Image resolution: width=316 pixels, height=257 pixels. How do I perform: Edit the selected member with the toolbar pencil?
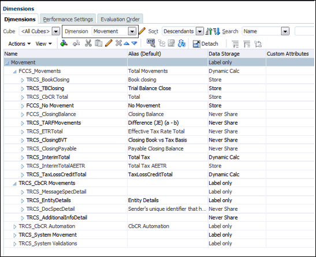point(109,43)
